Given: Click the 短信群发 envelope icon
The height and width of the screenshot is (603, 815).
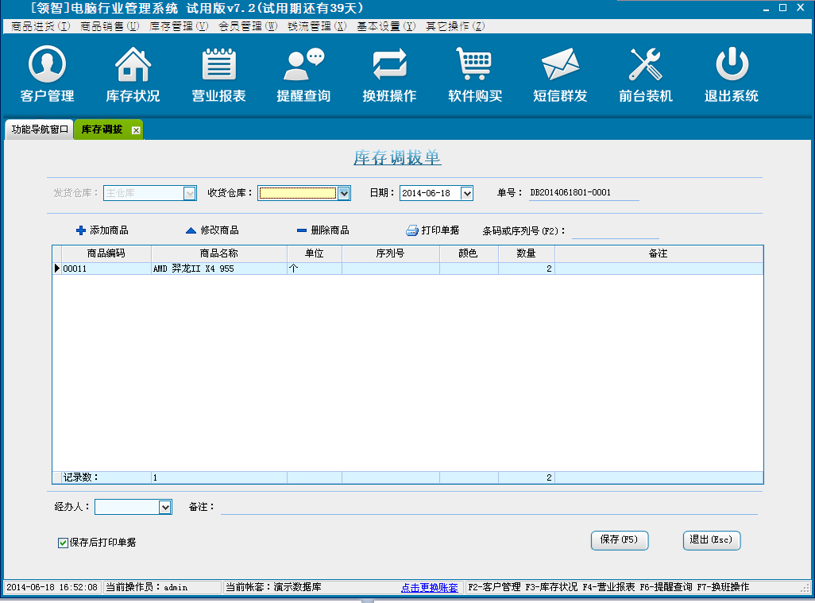Looking at the screenshot, I should point(560,65).
